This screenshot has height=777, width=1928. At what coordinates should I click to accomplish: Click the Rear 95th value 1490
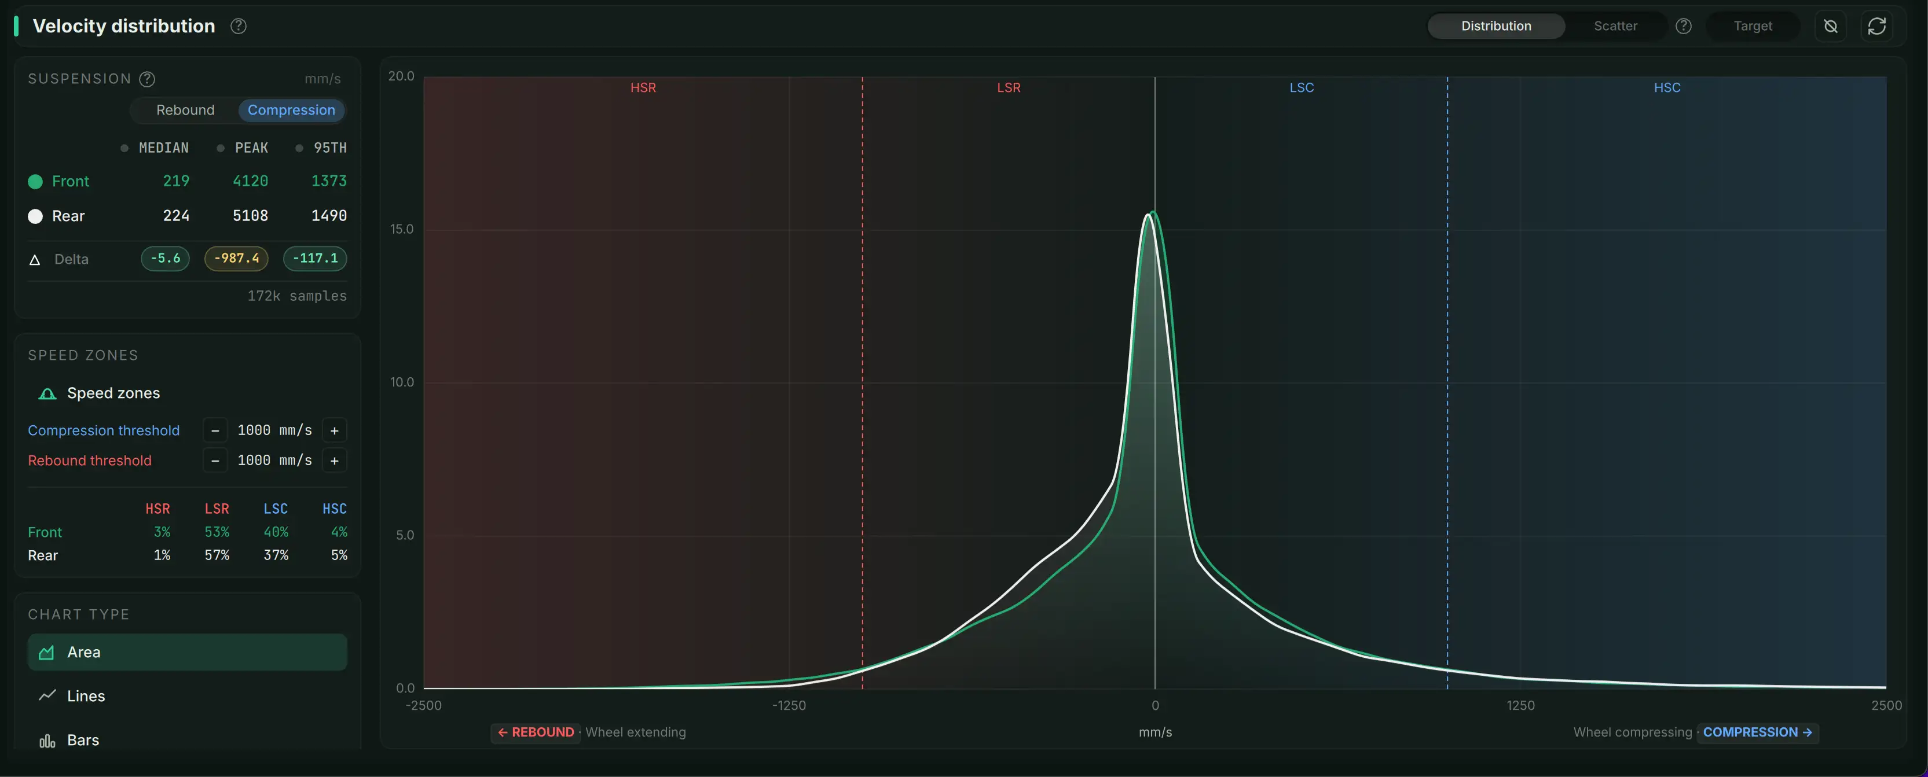pos(328,216)
